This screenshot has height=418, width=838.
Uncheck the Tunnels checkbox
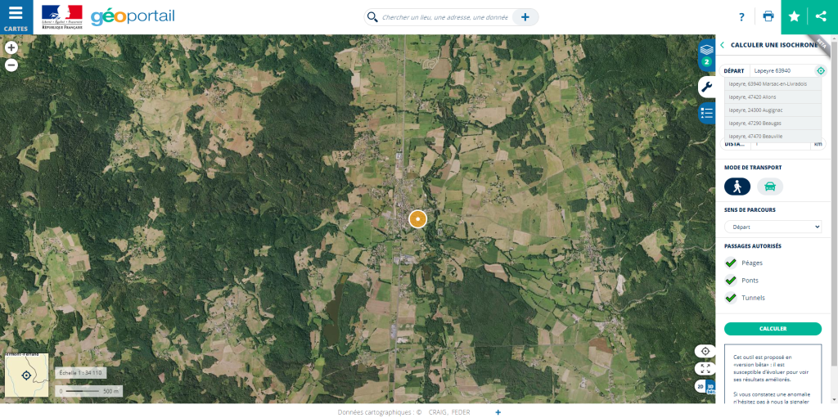[x=731, y=297]
